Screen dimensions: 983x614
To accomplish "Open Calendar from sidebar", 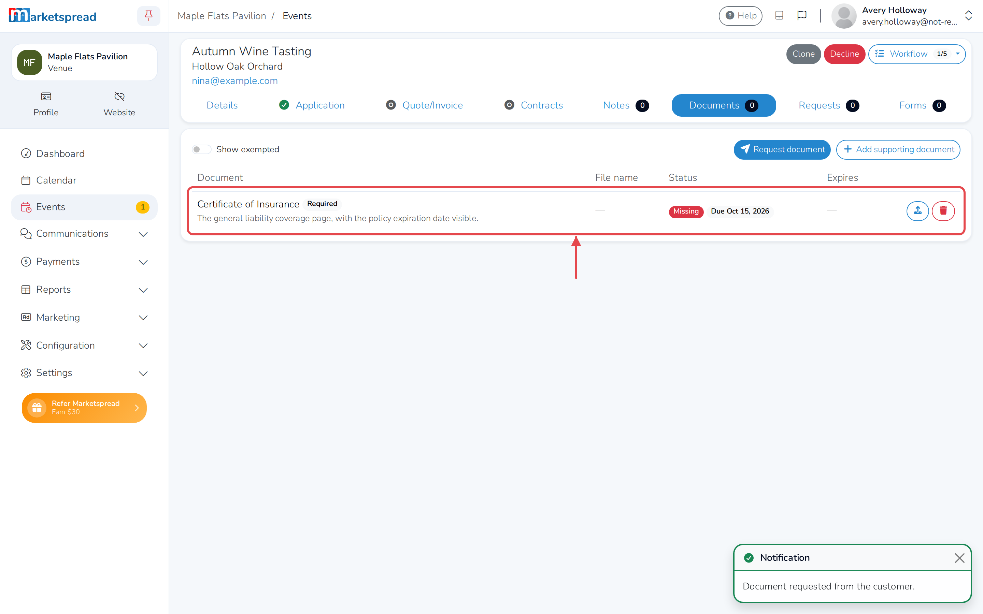I will click(84, 180).
